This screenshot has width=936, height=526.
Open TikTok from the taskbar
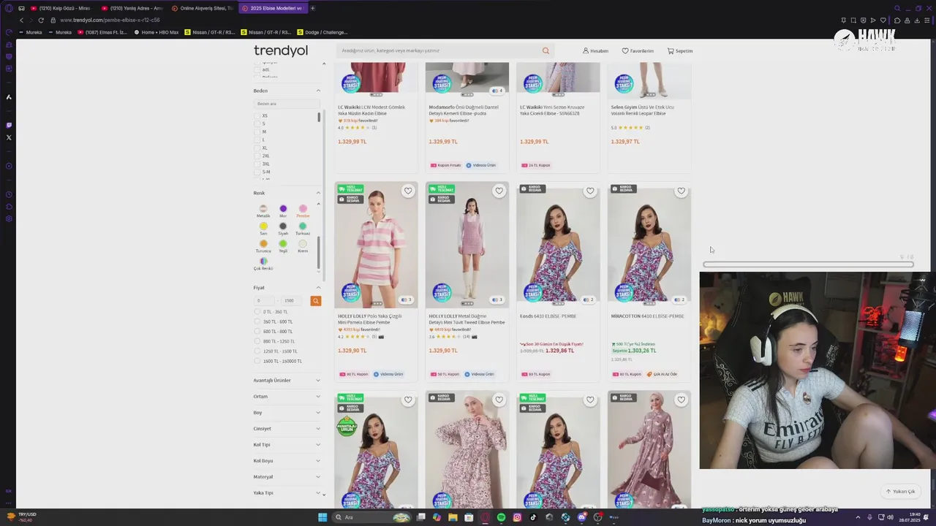coord(533,517)
